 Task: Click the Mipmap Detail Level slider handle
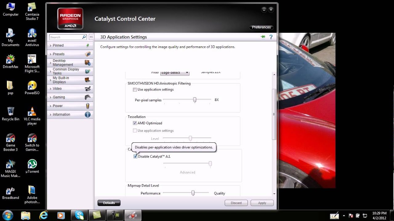[193, 193]
